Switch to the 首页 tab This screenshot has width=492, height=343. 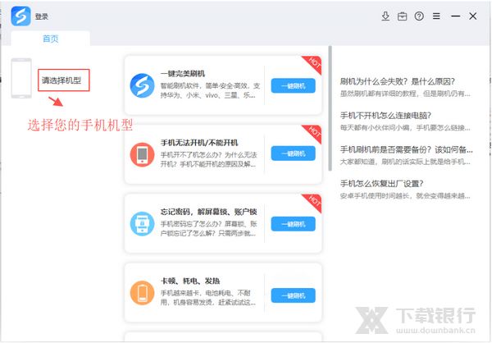[x=51, y=38]
